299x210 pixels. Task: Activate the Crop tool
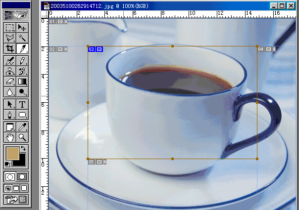coord(9,48)
